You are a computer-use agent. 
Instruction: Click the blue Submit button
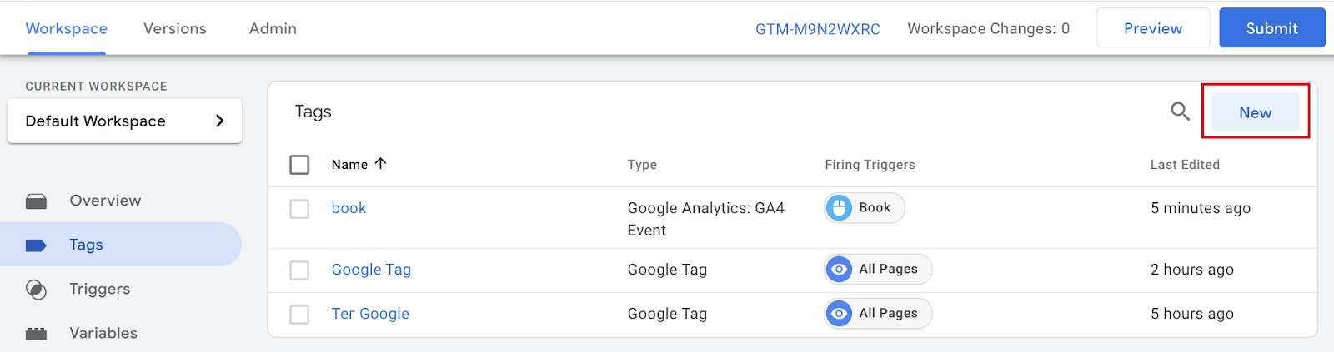tap(1272, 28)
